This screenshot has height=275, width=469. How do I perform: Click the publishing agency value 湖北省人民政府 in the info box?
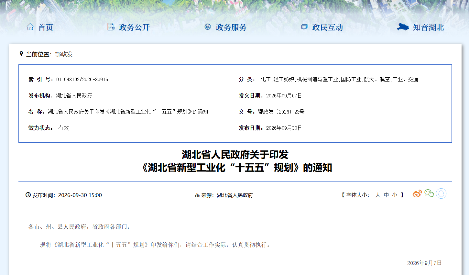click(x=74, y=95)
